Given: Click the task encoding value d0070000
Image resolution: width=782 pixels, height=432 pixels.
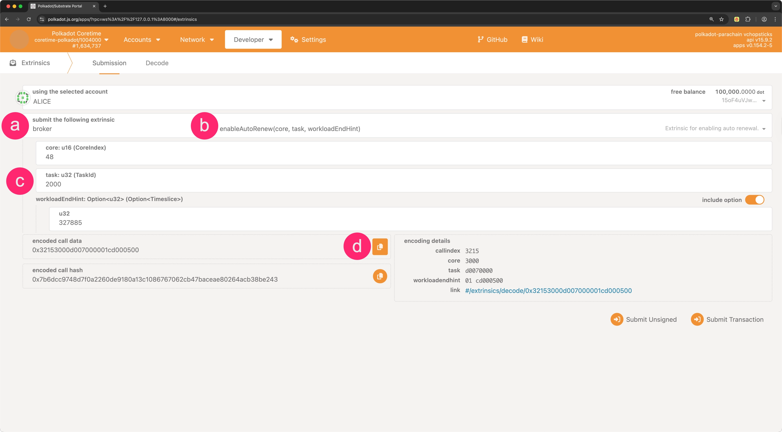Looking at the screenshot, I should (x=479, y=271).
